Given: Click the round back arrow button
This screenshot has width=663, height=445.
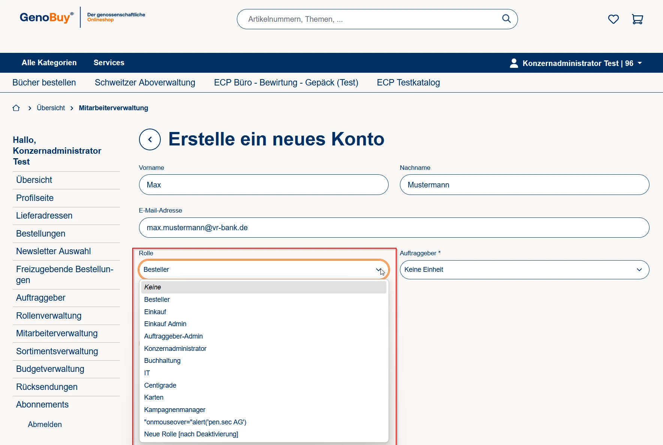Looking at the screenshot, I should pyautogui.click(x=150, y=139).
